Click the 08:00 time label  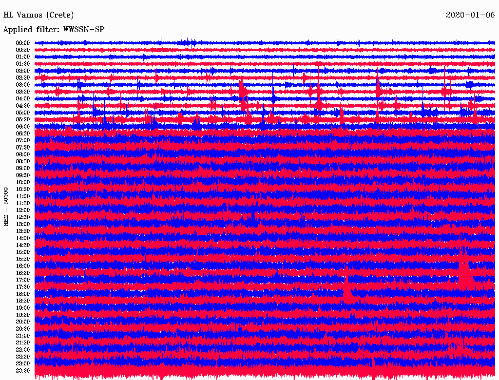[23, 154]
